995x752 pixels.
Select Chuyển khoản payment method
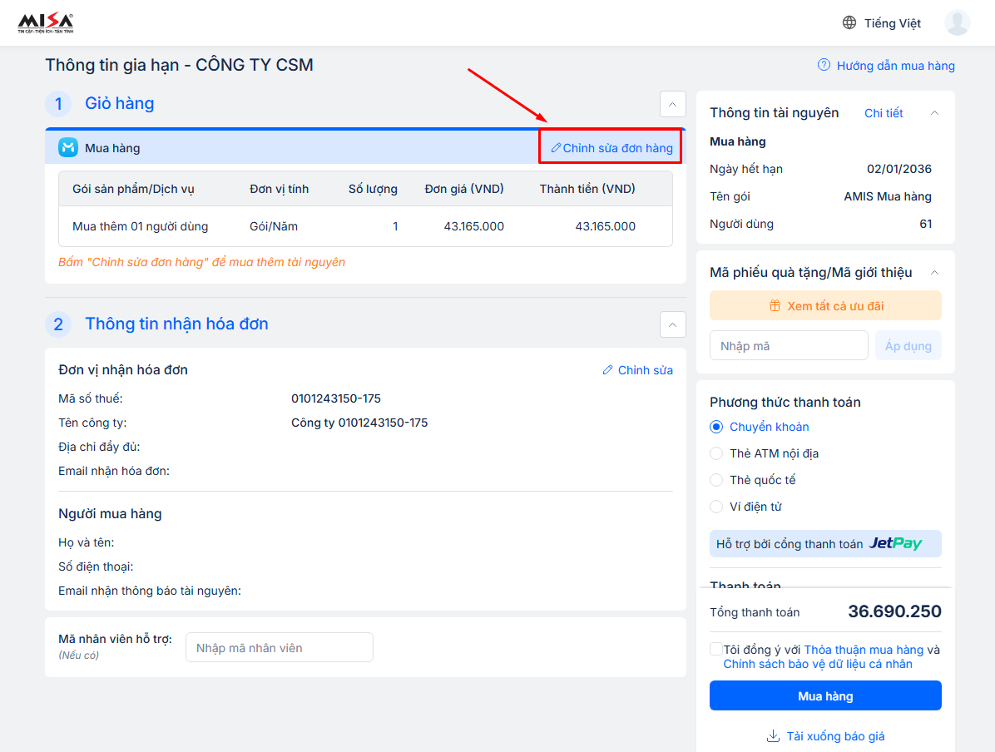716,427
